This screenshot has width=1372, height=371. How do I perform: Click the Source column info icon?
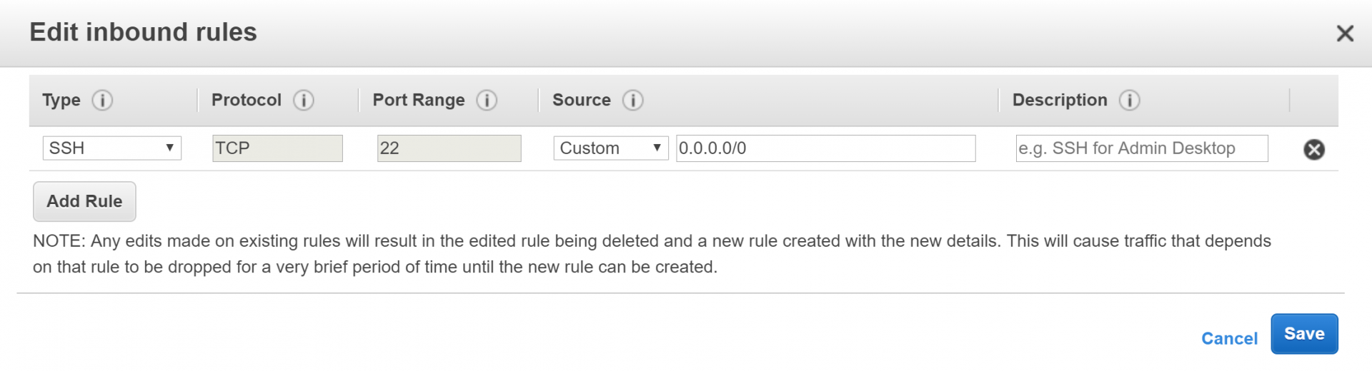click(x=632, y=101)
